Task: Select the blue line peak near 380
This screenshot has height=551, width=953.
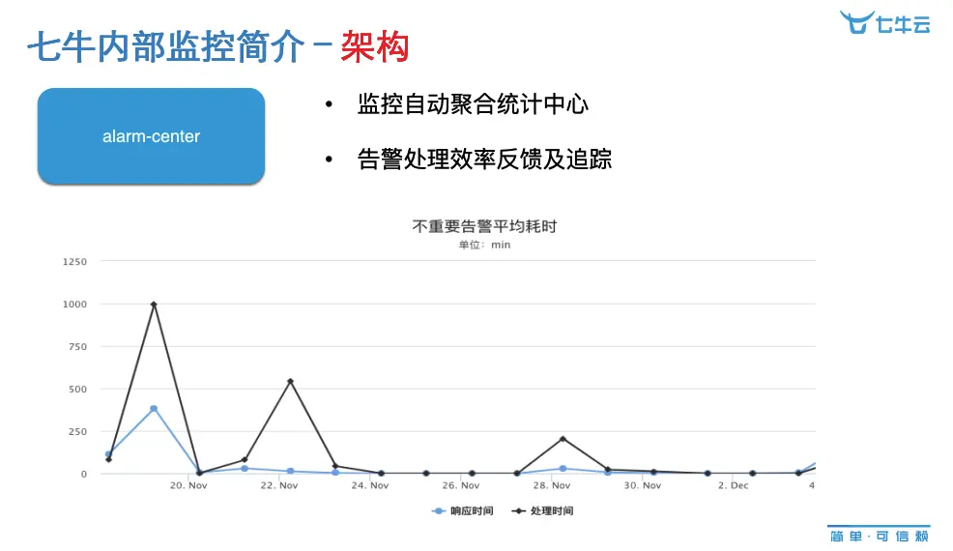Action: [x=154, y=409]
